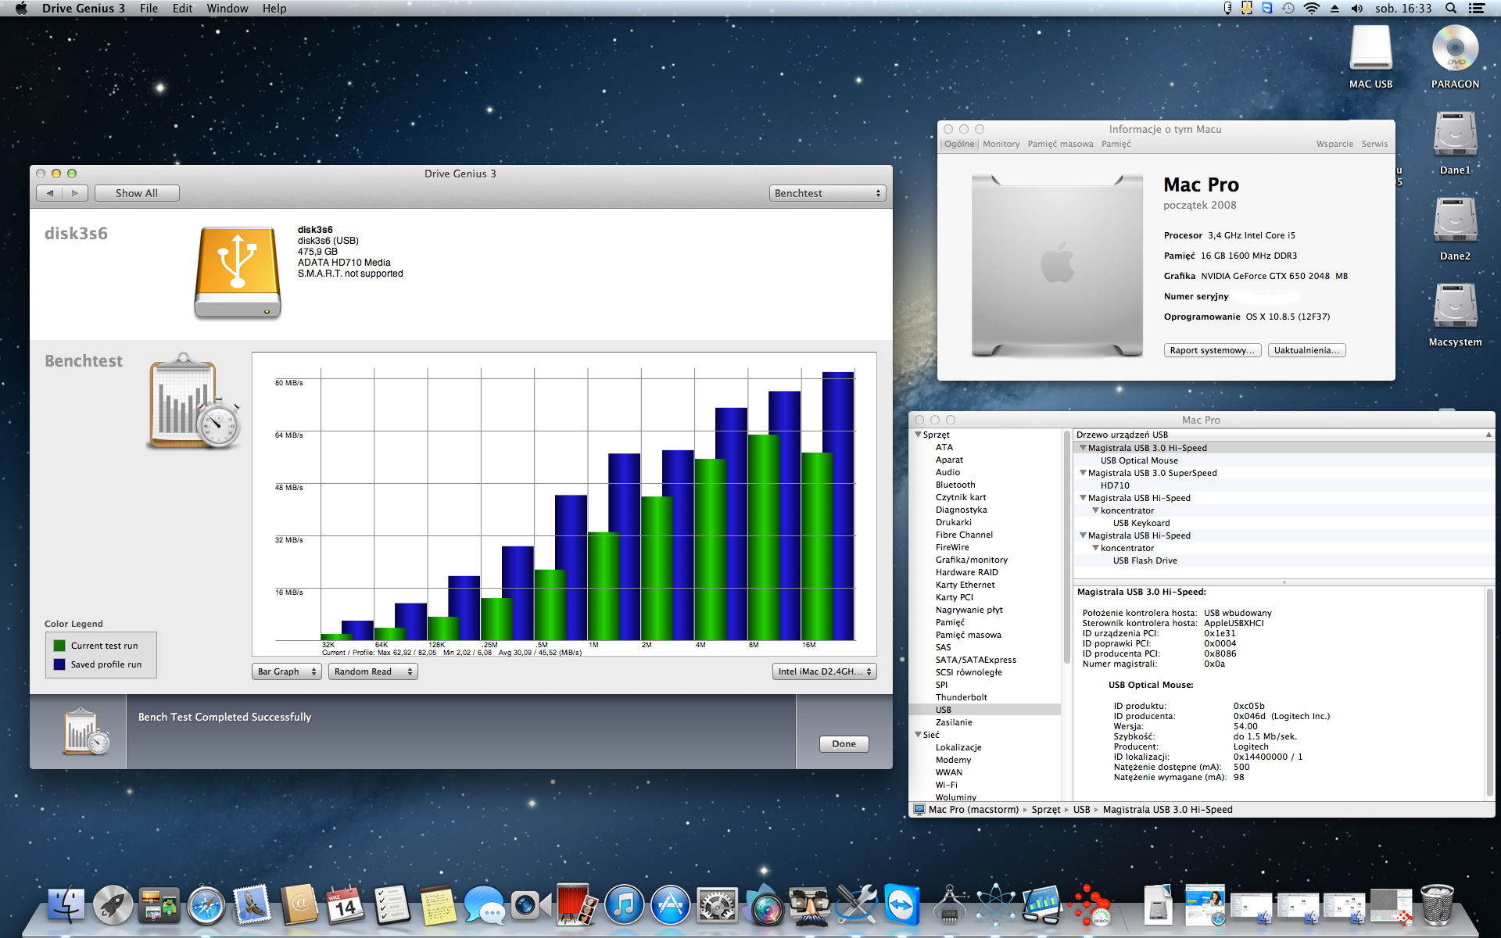1501x938 pixels.
Task: Collapse the koncentrator node above USB Flash Drive
Action: [x=1095, y=548]
